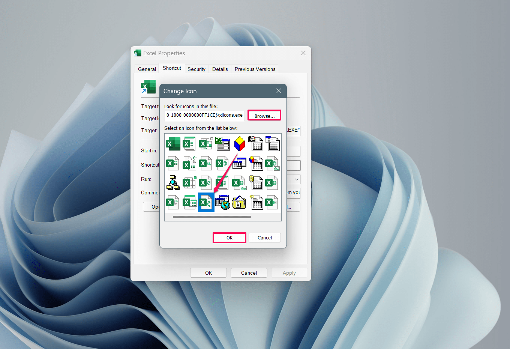Select the highlighted Excel share icon

206,203
